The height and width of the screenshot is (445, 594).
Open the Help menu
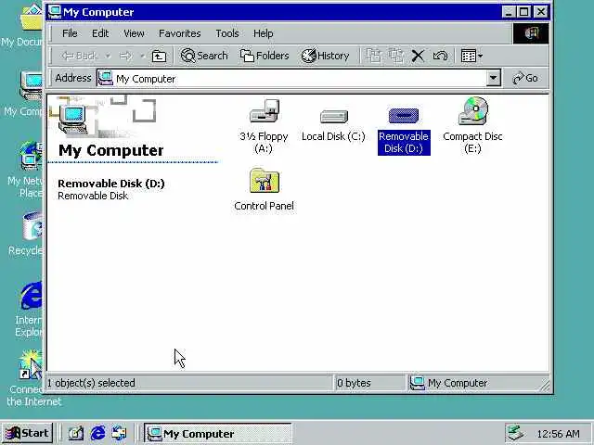[x=263, y=33]
